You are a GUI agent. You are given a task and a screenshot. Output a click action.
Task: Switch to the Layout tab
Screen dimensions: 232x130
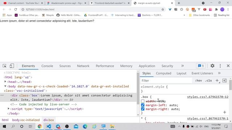[x=181, y=73]
